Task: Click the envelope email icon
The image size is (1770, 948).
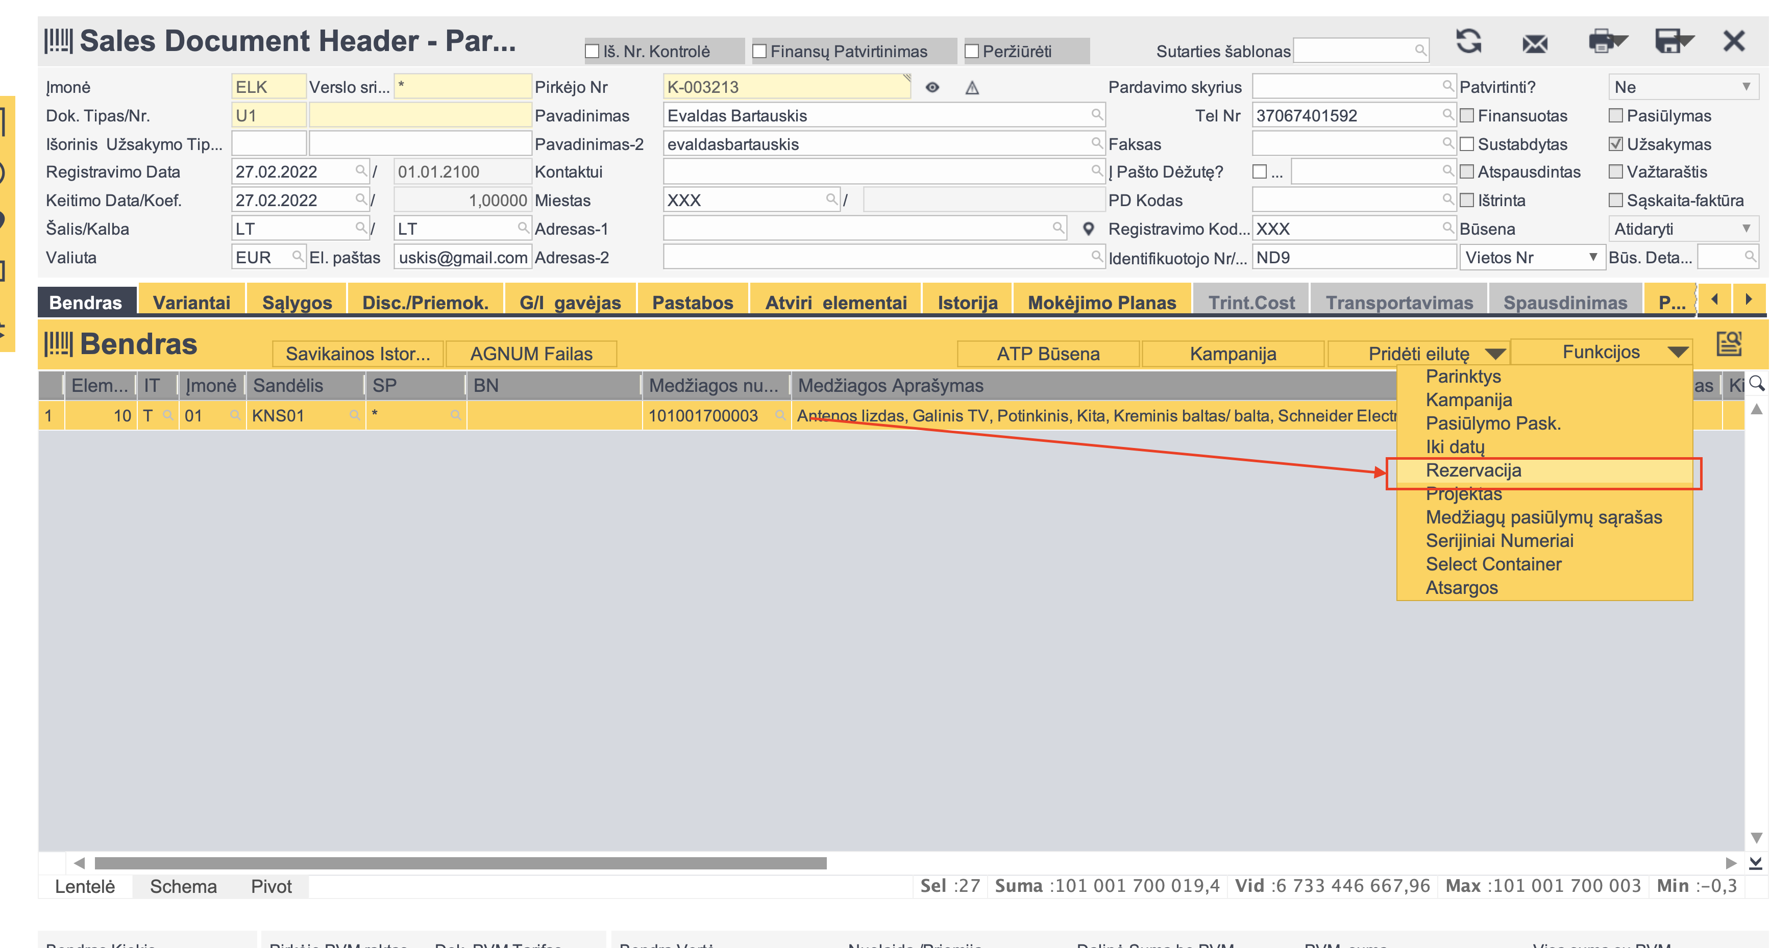Action: 1534,43
